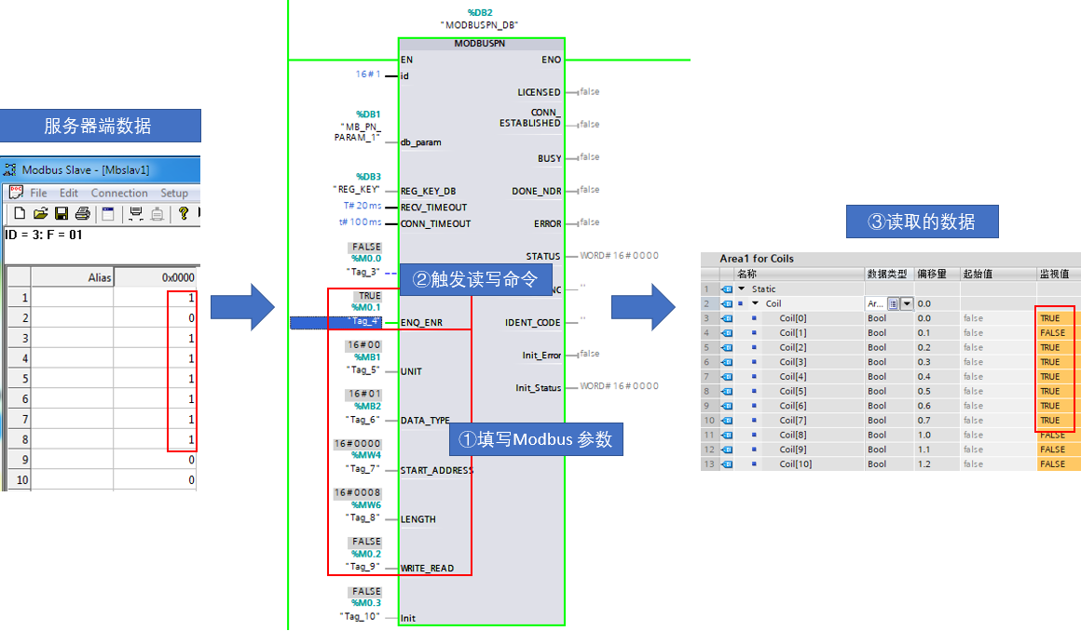
Task: Click the Alias column header in Modbus Slave
Action: [x=72, y=277]
